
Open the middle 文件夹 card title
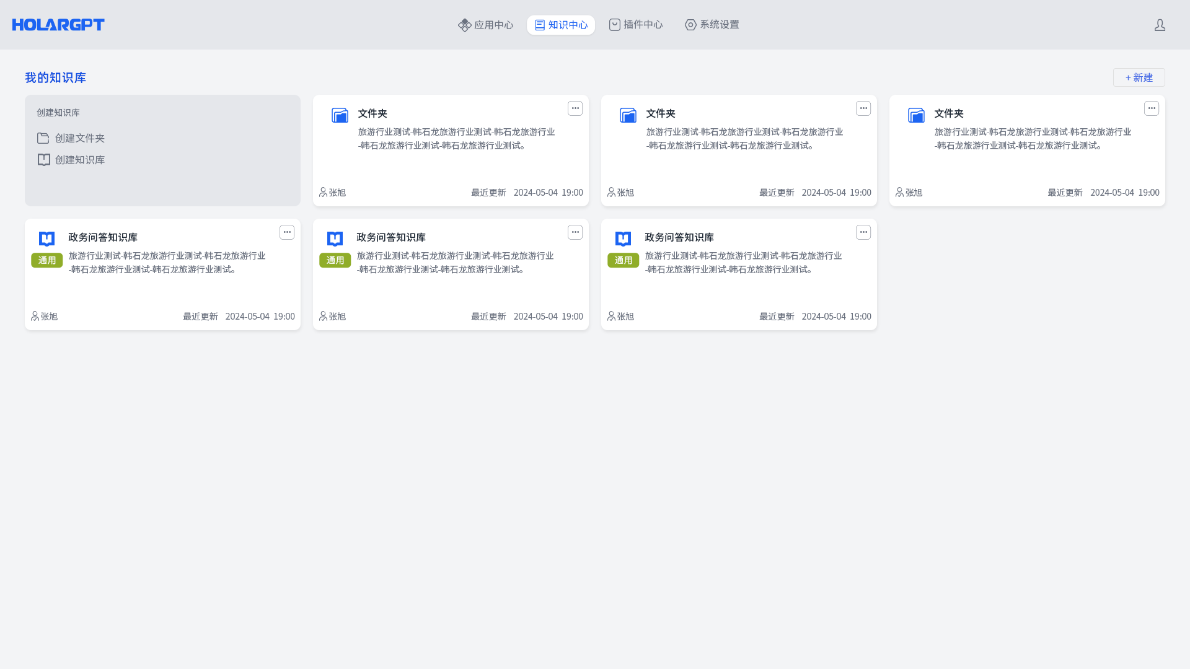[x=661, y=113]
